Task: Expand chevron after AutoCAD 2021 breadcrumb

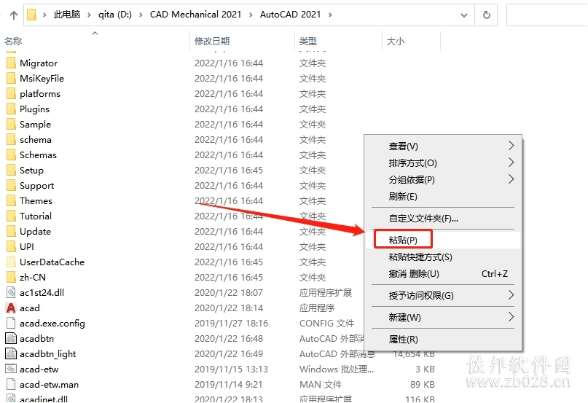Action: click(x=330, y=15)
